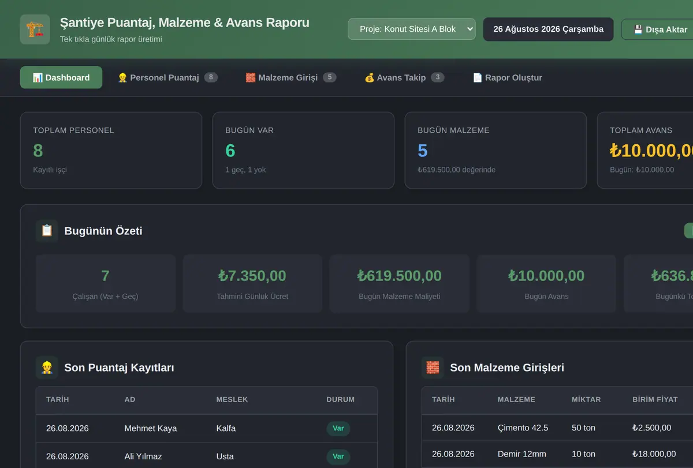This screenshot has height=468, width=693.
Task: Open the Personel Puantaj tab
Action: click(x=167, y=77)
